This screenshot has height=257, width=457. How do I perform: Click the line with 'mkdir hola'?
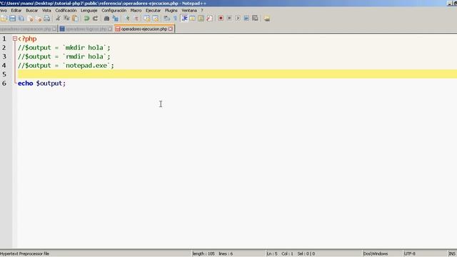(64, 48)
